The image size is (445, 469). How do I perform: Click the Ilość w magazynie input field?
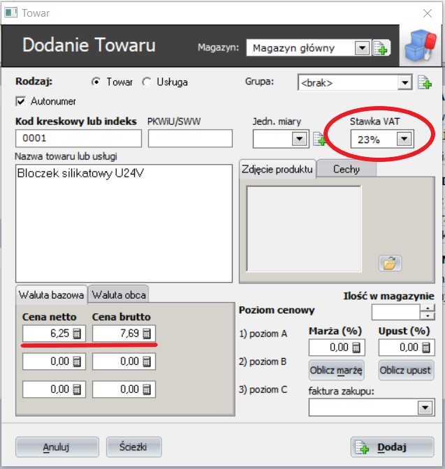pos(396,312)
